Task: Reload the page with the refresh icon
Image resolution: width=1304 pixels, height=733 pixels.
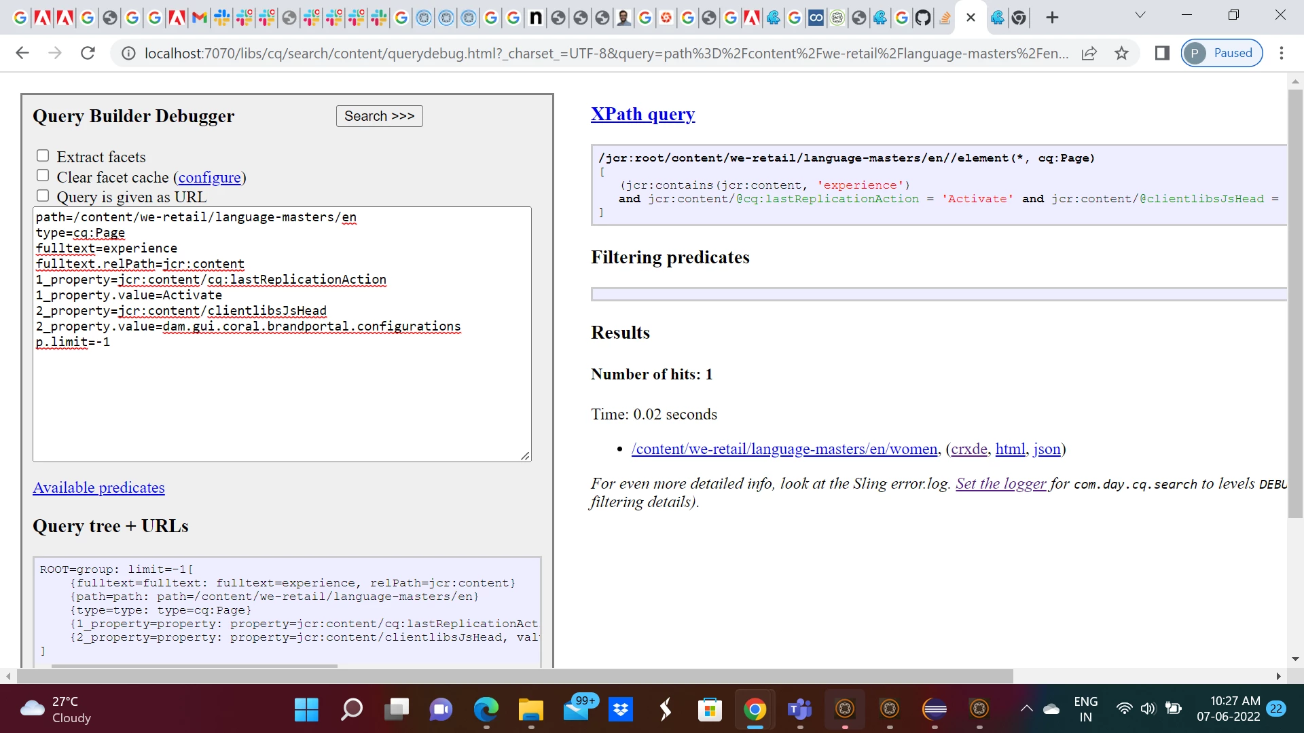Action: [x=88, y=53]
